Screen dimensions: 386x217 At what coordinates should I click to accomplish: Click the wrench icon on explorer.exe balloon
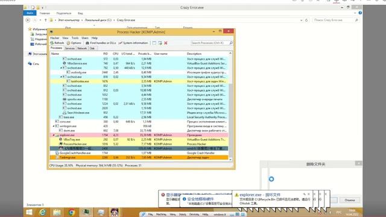304,194
